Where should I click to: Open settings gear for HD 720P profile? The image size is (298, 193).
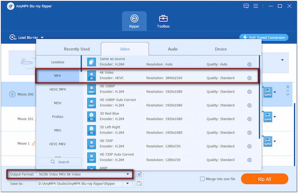click(x=249, y=146)
